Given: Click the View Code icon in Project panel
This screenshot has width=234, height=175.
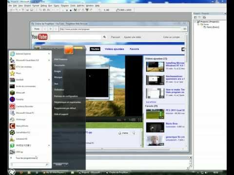Looking at the screenshot, I should coord(195,17).
